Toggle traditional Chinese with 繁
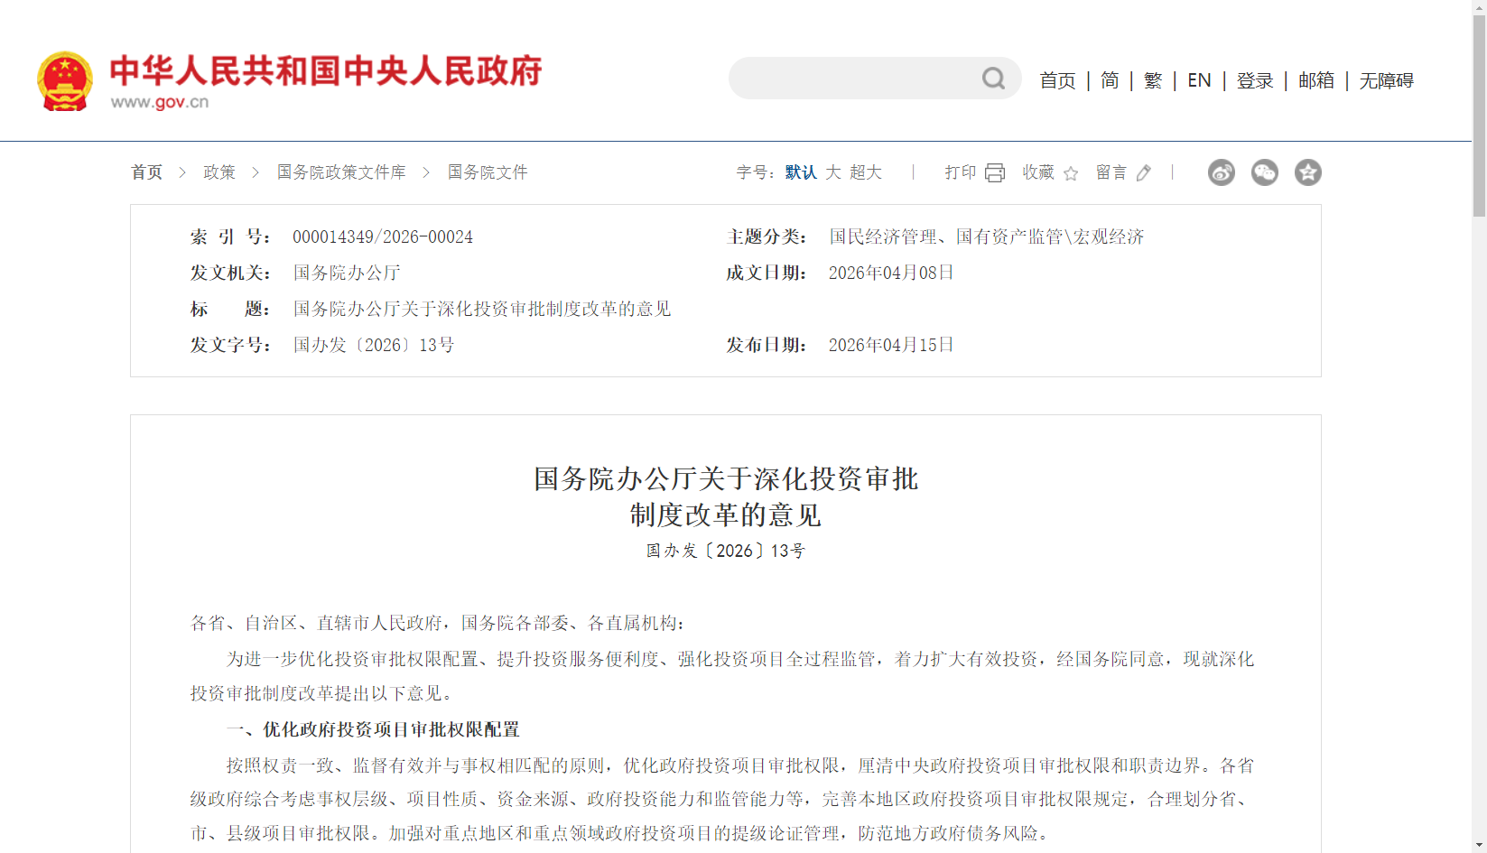 pyautogui.click(x=1152, y=80)
